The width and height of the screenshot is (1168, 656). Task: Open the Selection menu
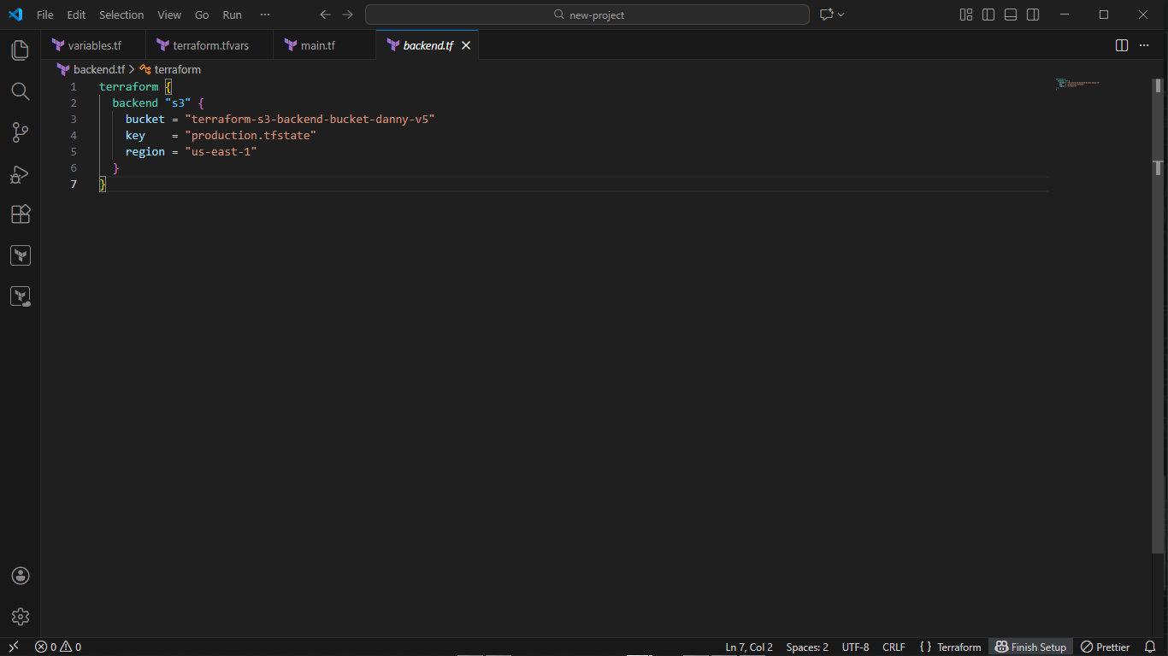pyautogui.click(x=121, y=15)
